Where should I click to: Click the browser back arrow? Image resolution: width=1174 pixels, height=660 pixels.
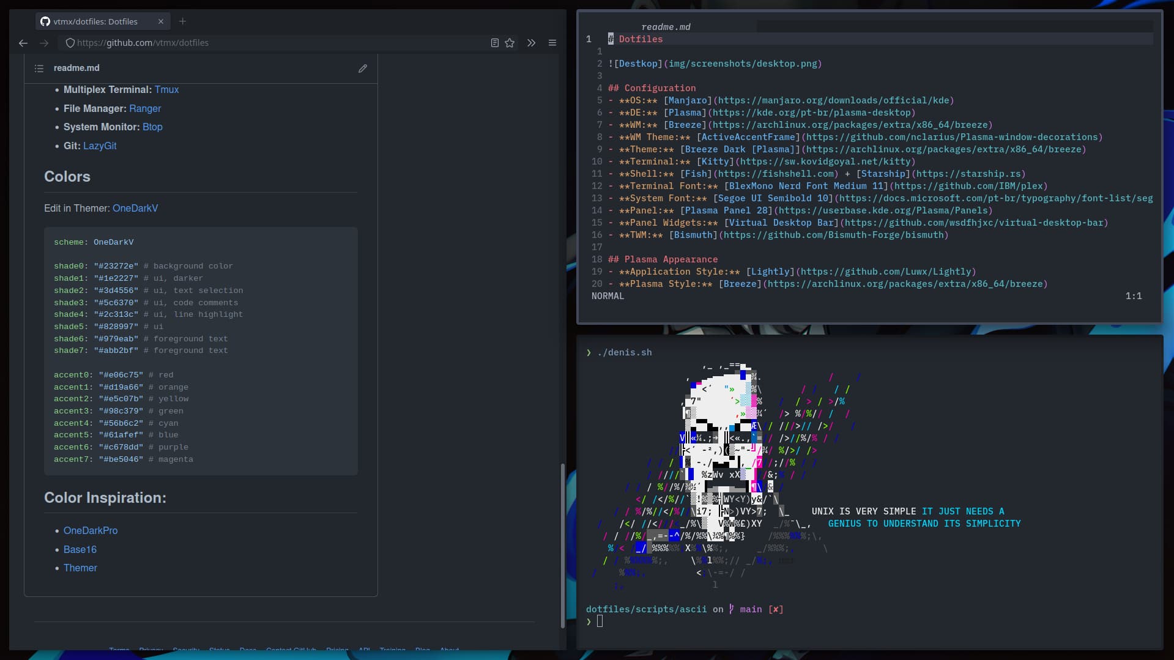tap(23, 43)
